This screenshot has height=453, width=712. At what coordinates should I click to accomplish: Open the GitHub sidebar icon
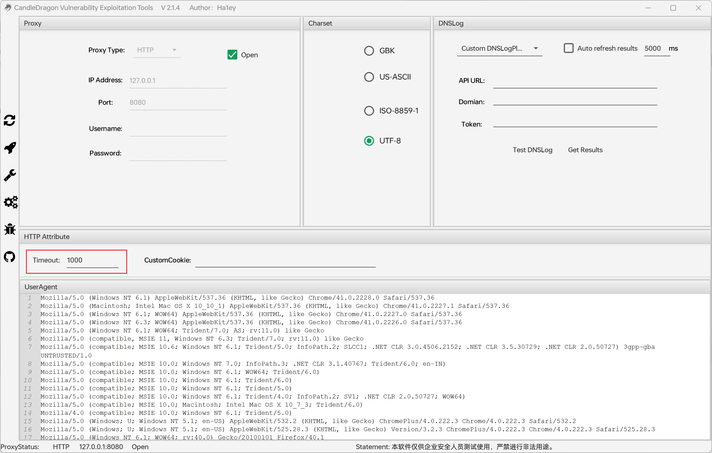coord(10,257)
